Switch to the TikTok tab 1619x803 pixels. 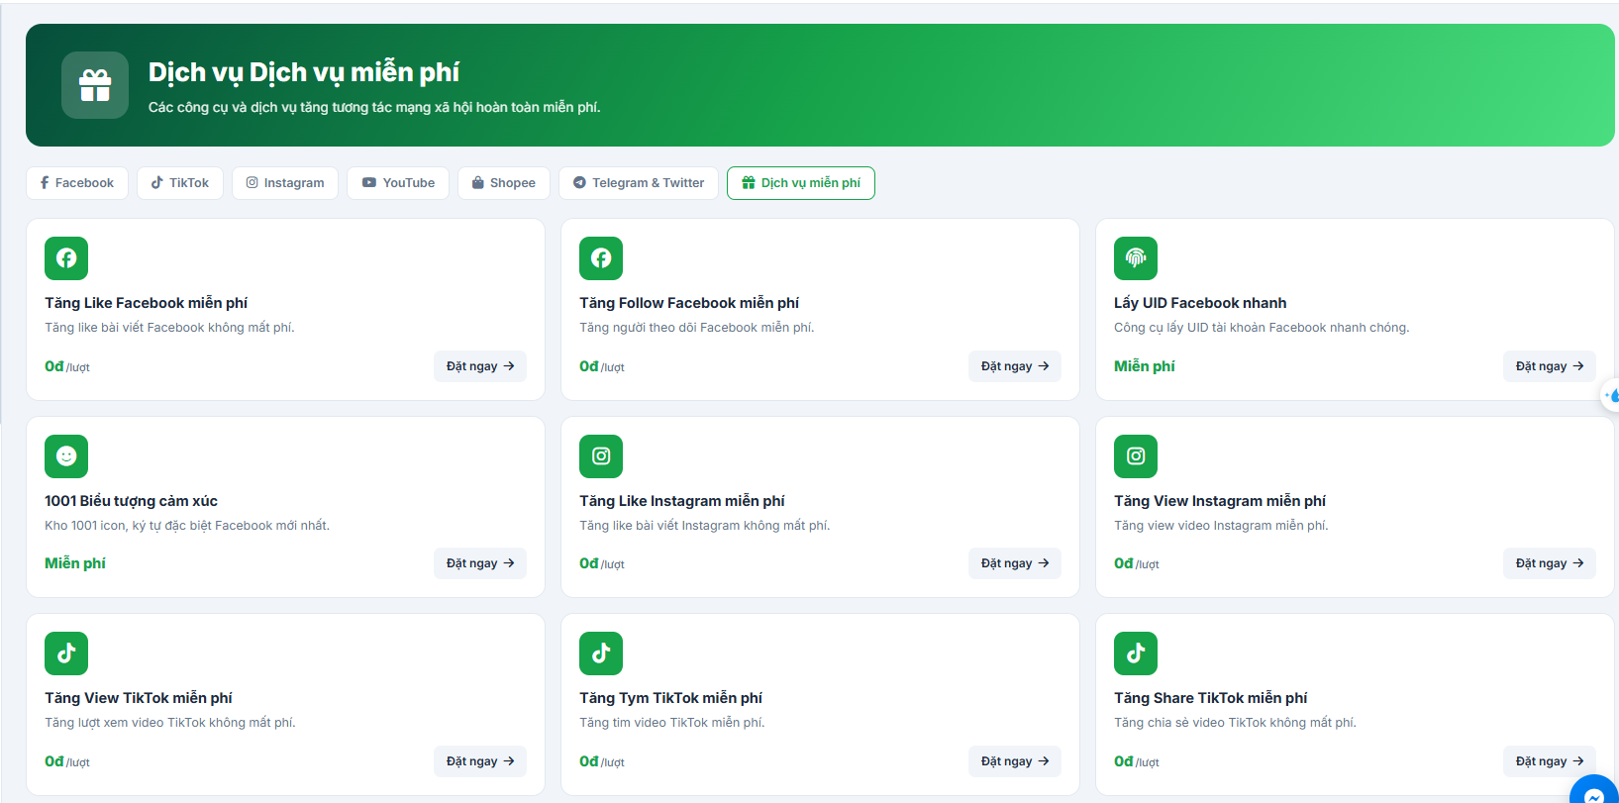(x=180, y=183)
